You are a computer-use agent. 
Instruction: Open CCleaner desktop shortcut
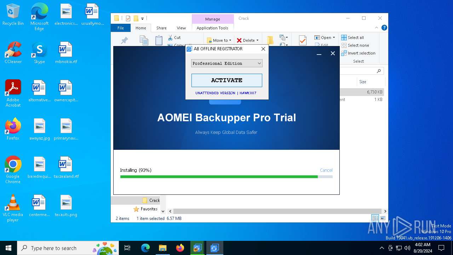(x=13, y=53)
